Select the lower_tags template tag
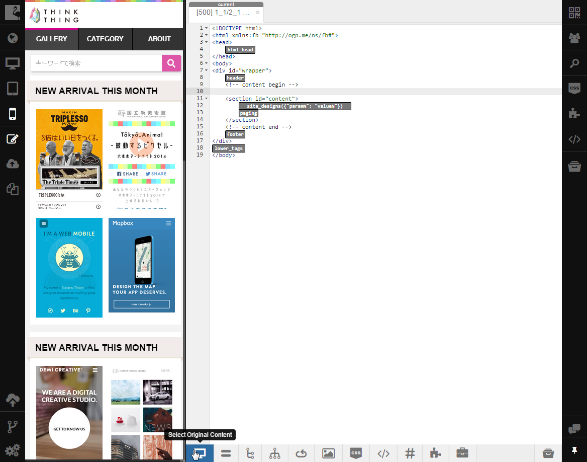Viewport: 587px width, 462px height. coord(229,148)
